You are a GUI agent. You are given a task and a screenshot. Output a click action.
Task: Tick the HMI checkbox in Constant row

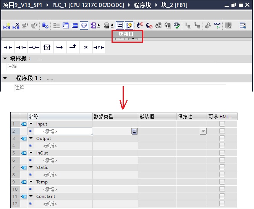coord(222,196)
